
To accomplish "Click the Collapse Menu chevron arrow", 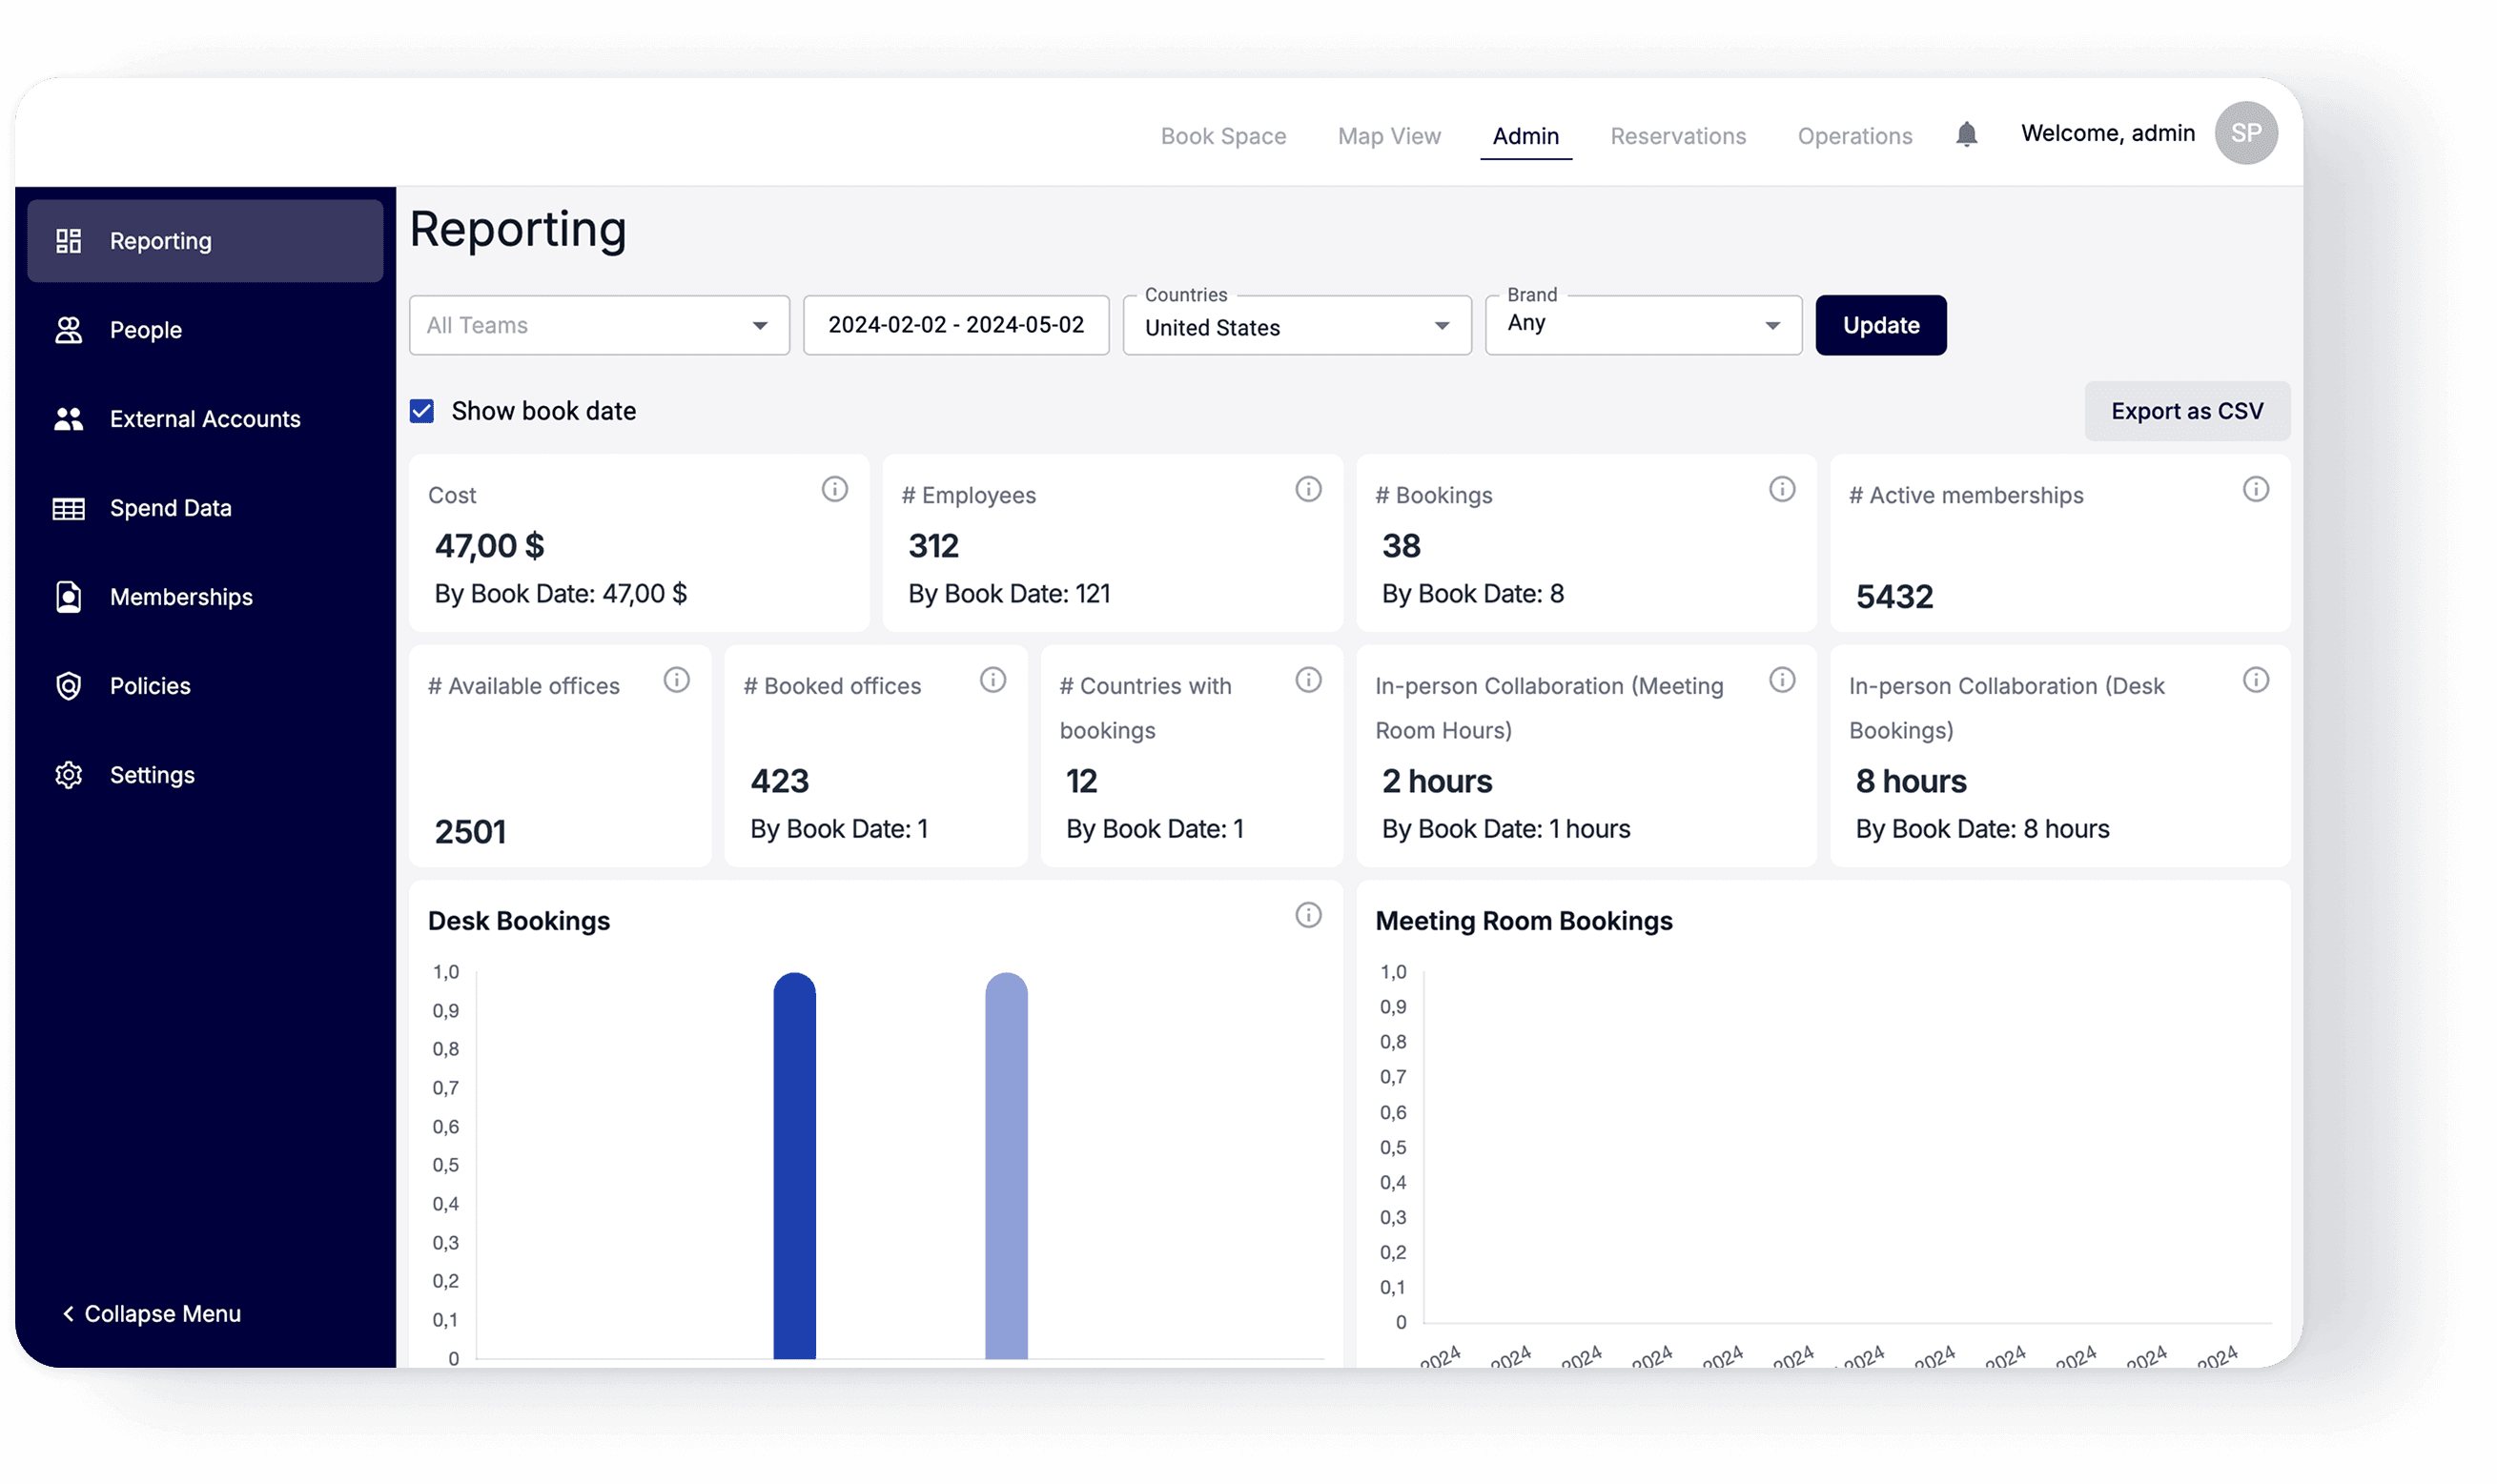I will [68, 1313].
